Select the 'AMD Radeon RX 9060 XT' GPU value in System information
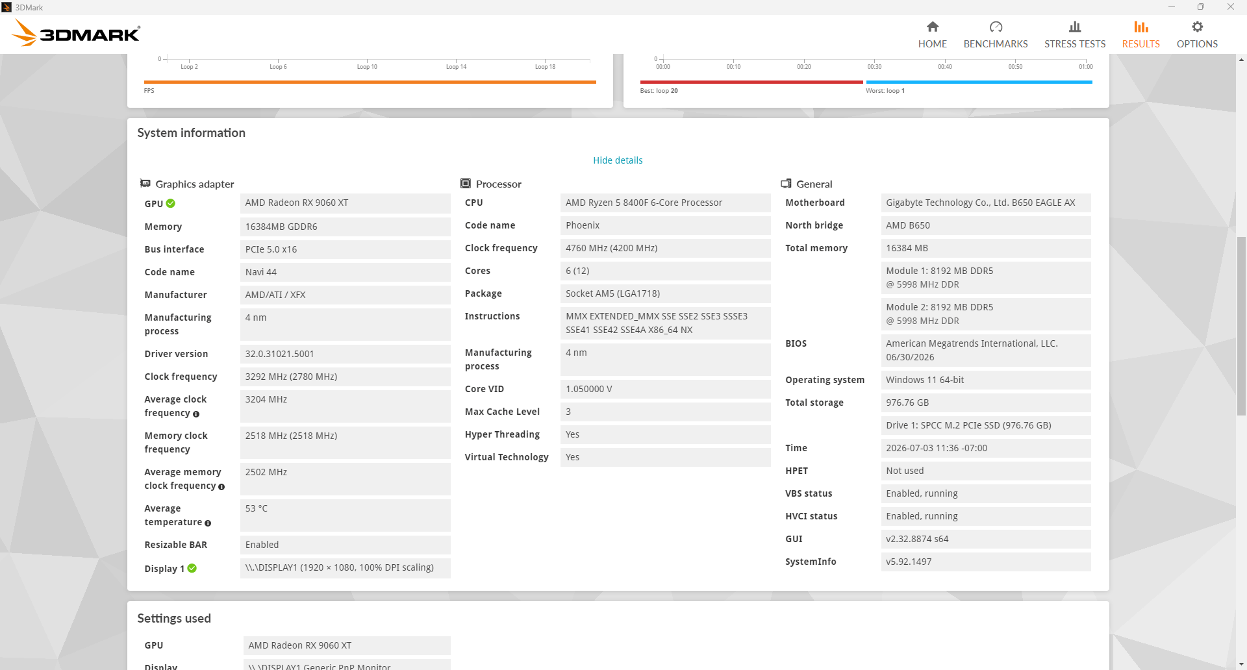The height and width of the screenshot is (670, 1247). 346,203
